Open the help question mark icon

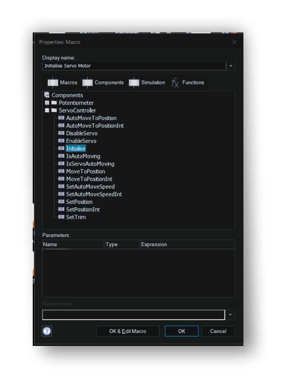(x=47, y=331)
